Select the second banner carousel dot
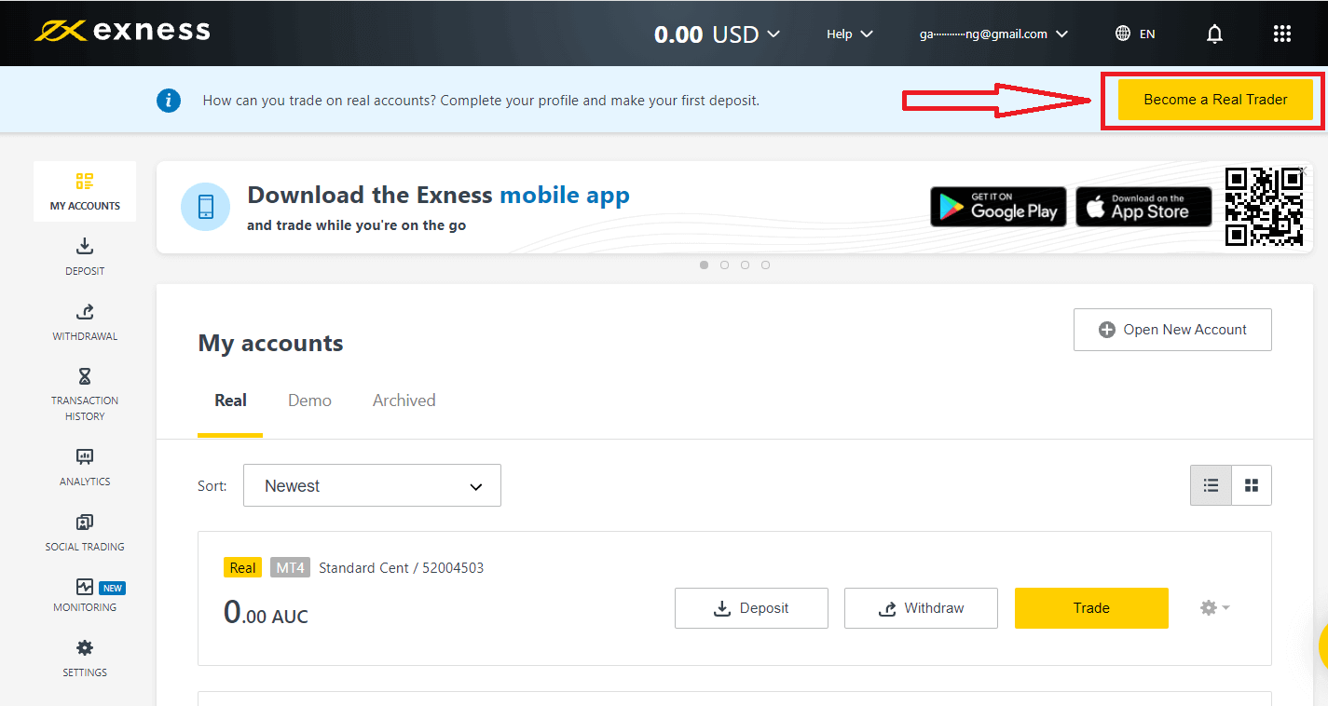Screen dimensions: 1328x706 tap(724, 265)
